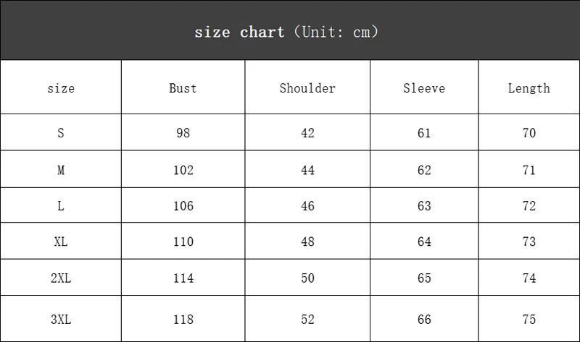Select the Shoulder column header
Image resolution: width=580 pixels, height=342 pixels.
(307, 88)
